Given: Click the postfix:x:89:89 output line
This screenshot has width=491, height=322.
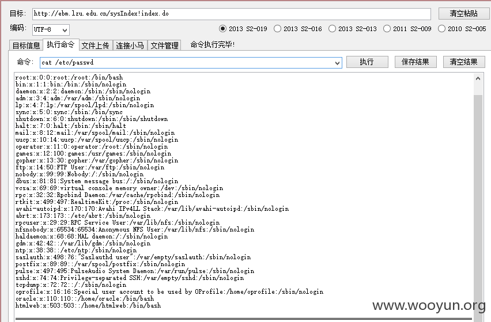Looking at the screenshot, I should pos(100,264).
